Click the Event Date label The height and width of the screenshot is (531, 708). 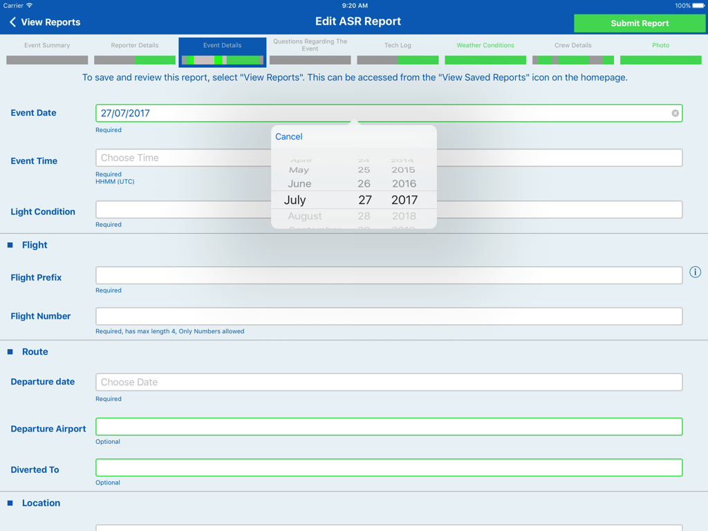33,113
